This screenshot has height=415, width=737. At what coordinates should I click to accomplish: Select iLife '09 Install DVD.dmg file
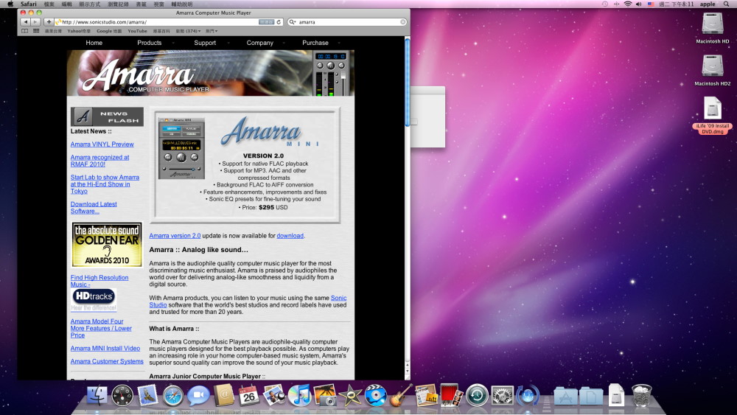712,115
